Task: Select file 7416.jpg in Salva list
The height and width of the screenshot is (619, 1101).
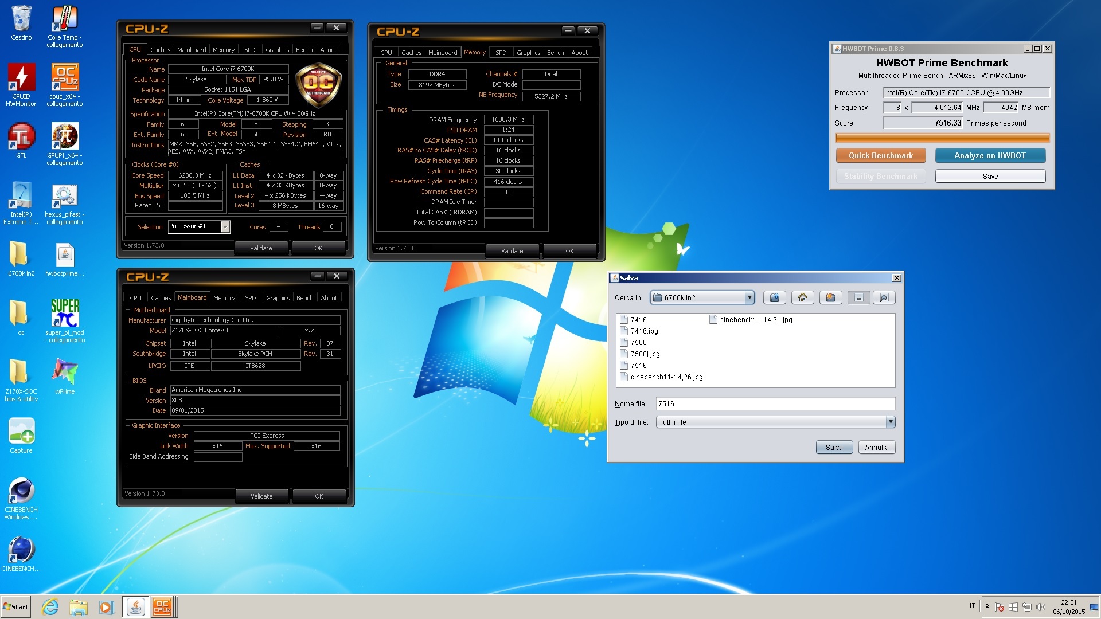Action: click(639, 331)
